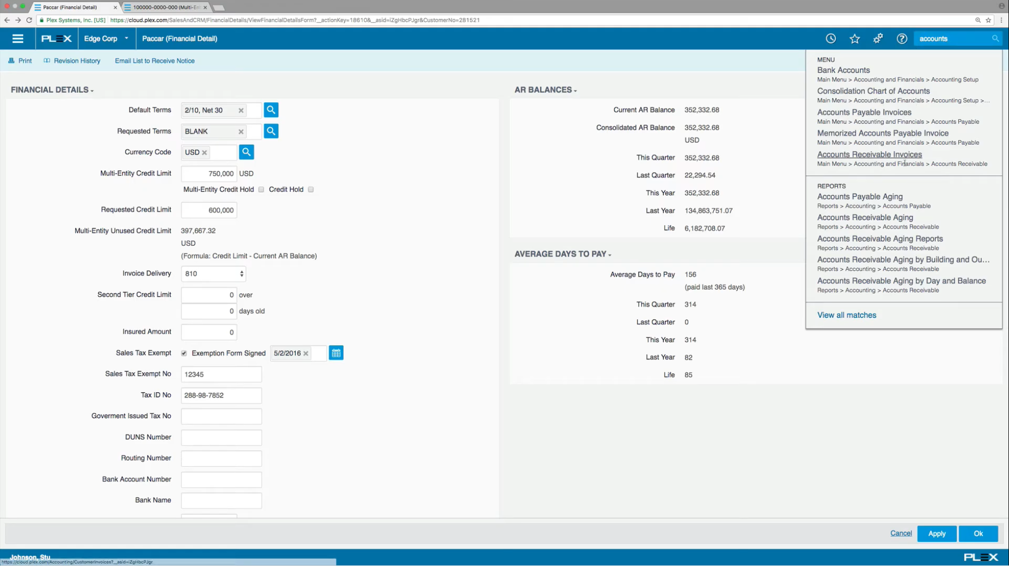The image size is (1009, 566).
Task: Open the help question mark icon
Action: (902, 38)
